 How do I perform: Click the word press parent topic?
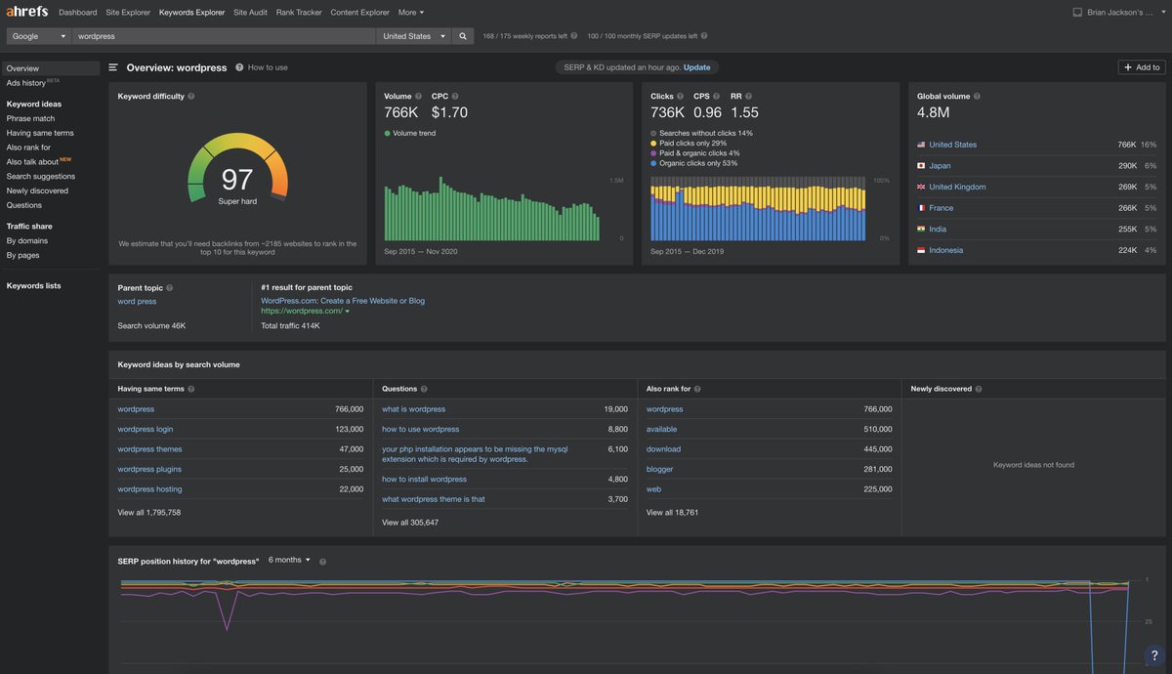pyautogui.click(x=137, y=302)
